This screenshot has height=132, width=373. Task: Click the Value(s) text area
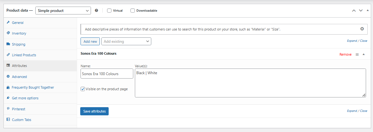(x=250, y=83)
